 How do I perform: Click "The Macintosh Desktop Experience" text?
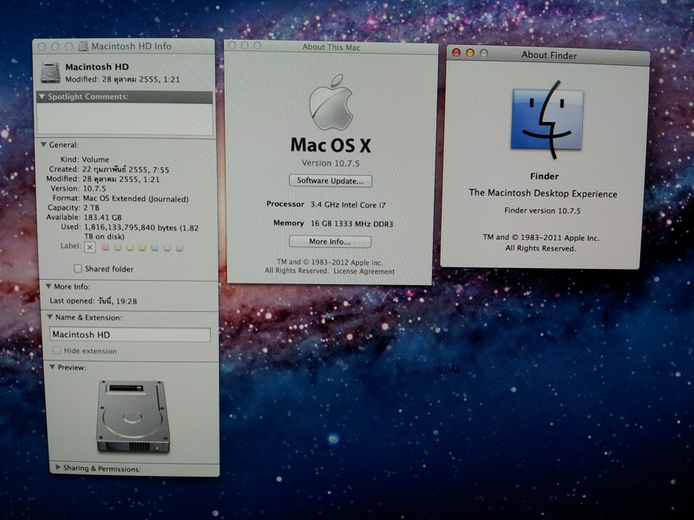(543, 193)
